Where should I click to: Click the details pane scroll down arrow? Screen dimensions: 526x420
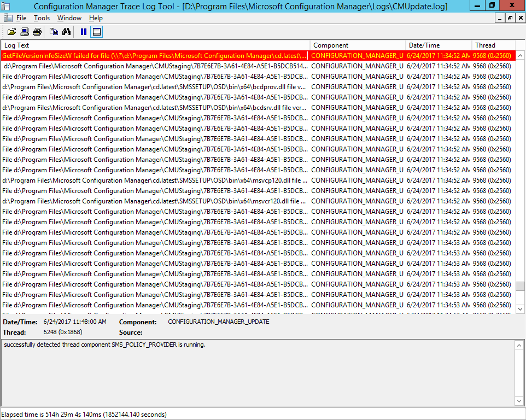(x=519, y=401)
